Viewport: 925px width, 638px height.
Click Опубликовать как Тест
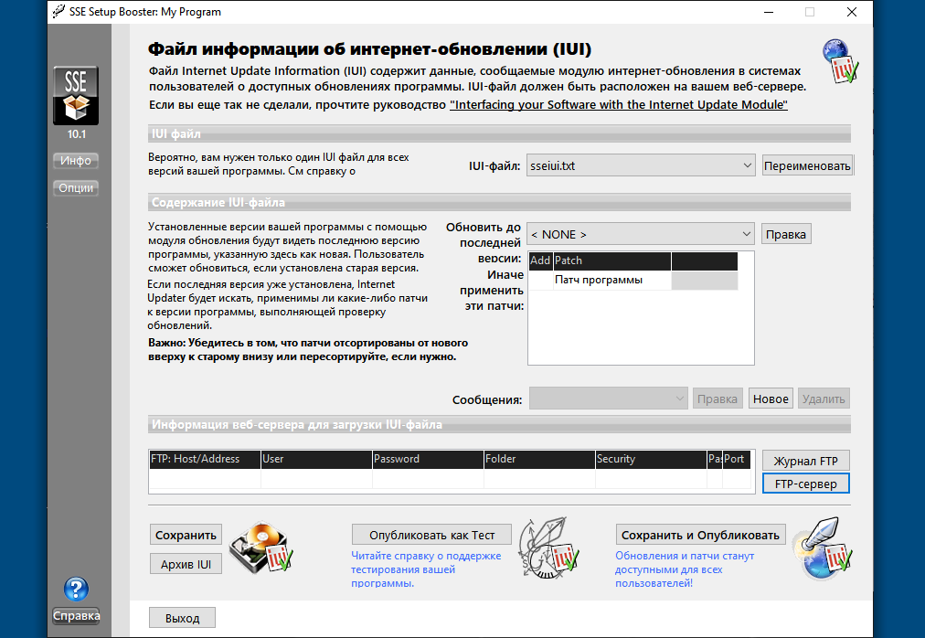tap(431, 535)
